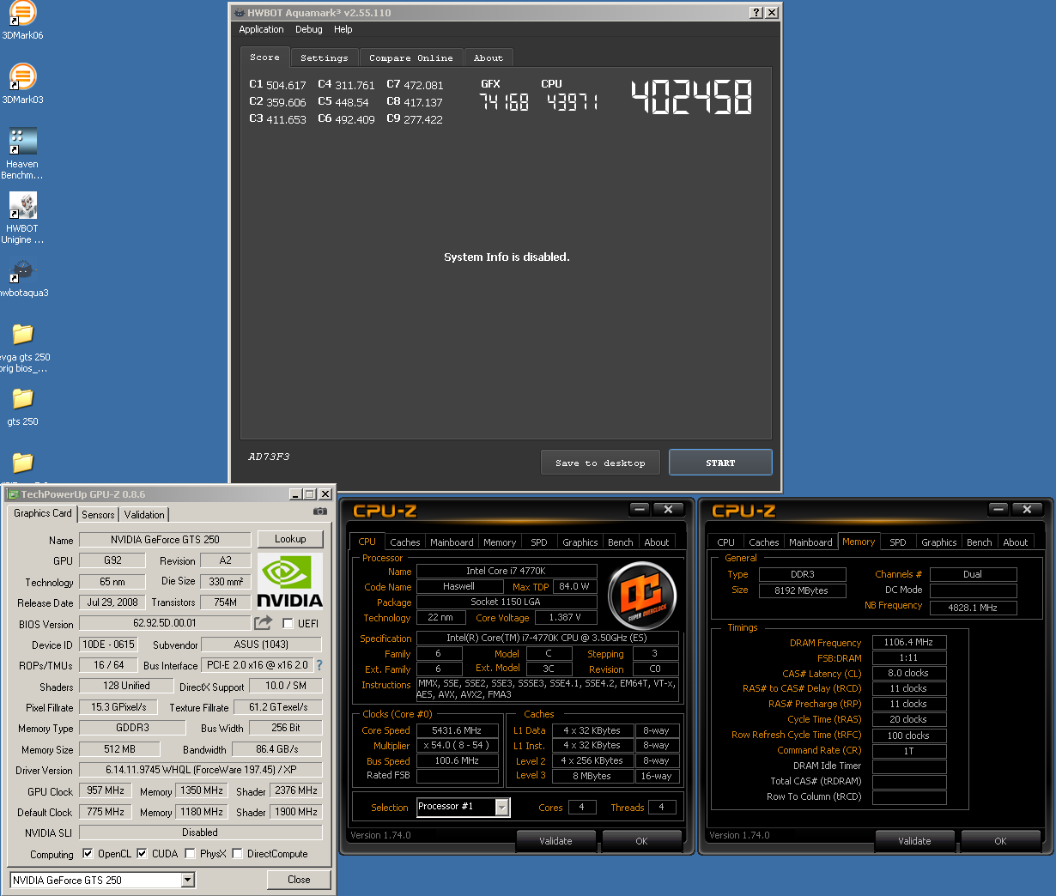The width and height of the screenshot is (1056, 896).
Task: Click OK in right CPU-Z window
Action: pyautogui.click(x=1000, y=841)
